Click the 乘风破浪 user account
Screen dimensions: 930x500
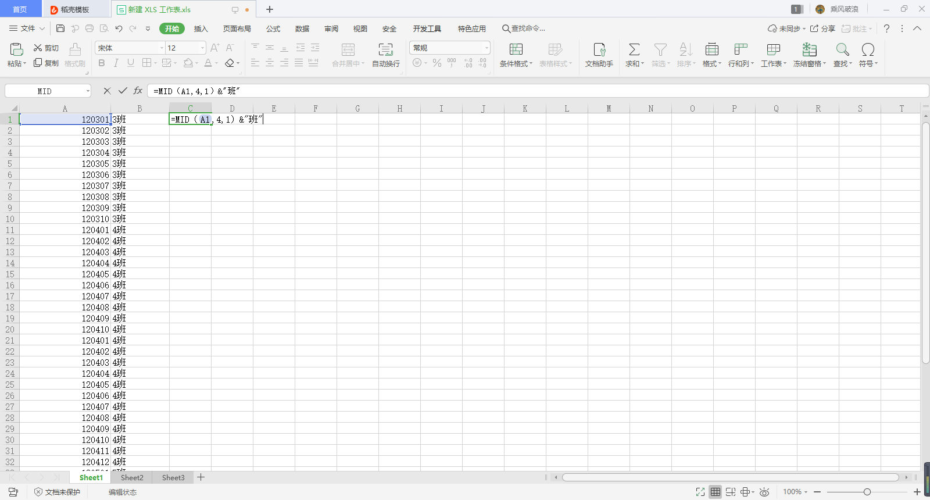tap(837, 9)
